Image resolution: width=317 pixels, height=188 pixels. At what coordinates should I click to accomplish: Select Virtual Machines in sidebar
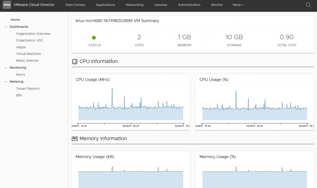click(28, 54)
